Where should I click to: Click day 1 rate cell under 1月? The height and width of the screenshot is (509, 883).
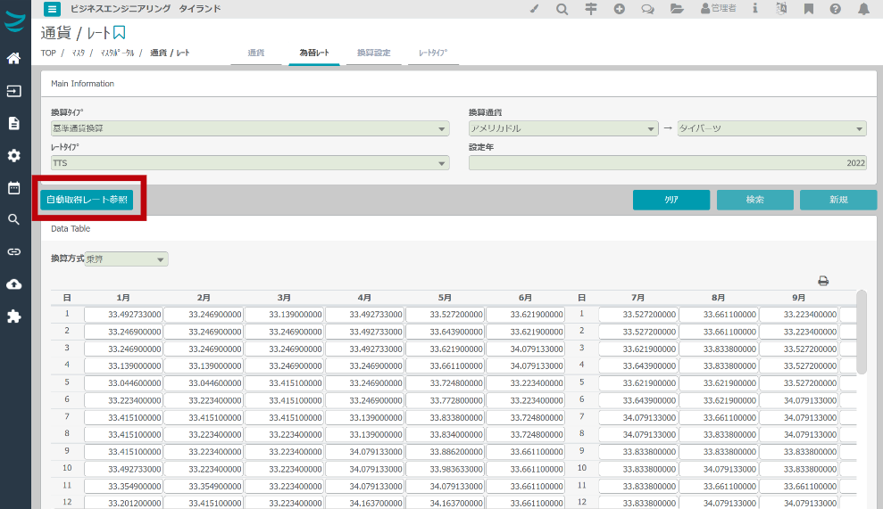click(123, 315)
